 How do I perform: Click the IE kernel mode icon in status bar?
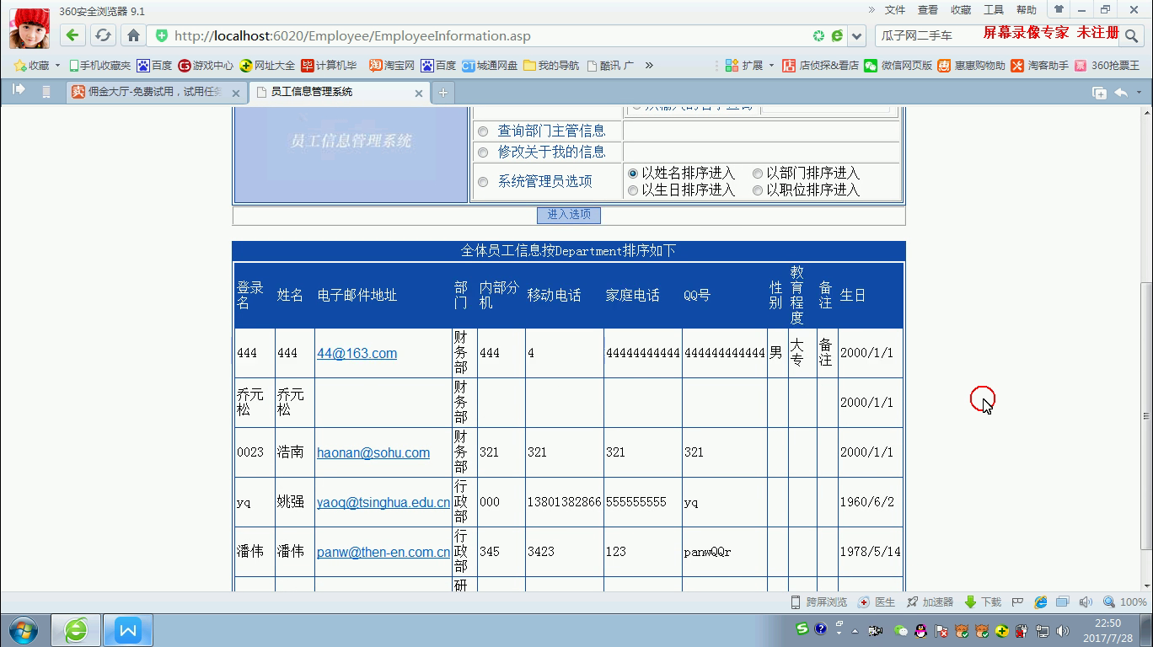pos(1041,602)
